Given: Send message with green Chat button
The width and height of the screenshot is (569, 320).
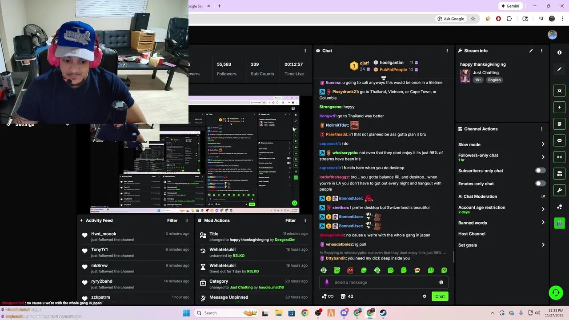Looking at the screenshot, I should click(440, 296).
